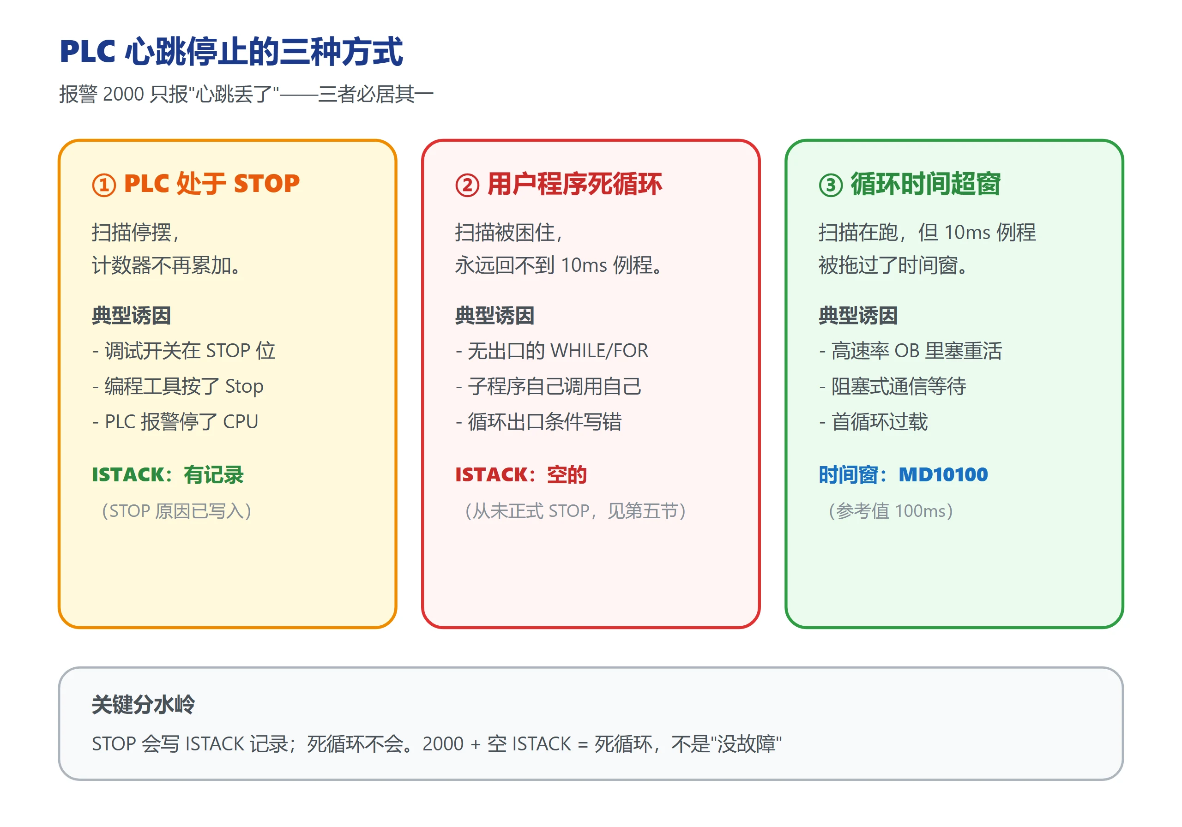This screenshot has height=827, width=1182.
Task: Click the line '- 无出口的 WHILE/FOR'
Action: pyautogui.click(x=552, y=351)
